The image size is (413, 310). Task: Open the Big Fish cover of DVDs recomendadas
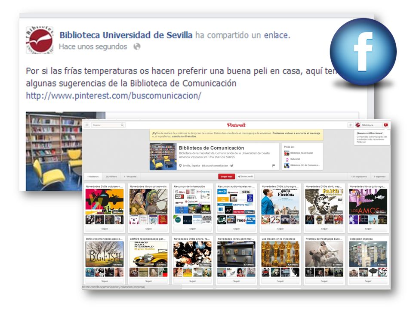(105, 254)
